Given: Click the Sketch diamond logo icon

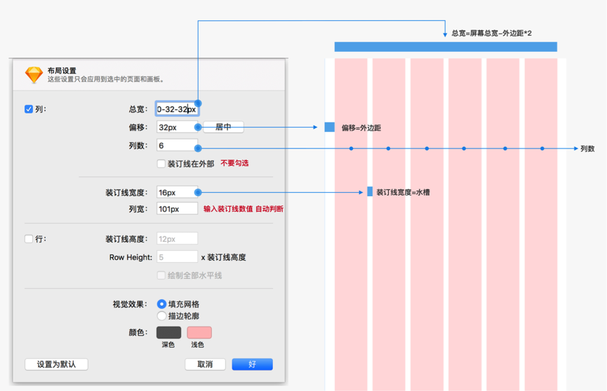Looking at the screenshot, I should pos(34,75).
